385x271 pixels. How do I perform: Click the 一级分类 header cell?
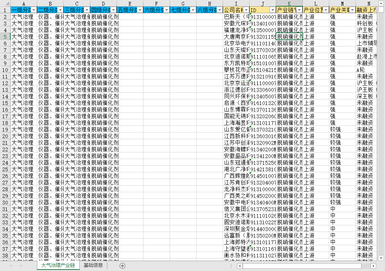[x=24, y=10]
